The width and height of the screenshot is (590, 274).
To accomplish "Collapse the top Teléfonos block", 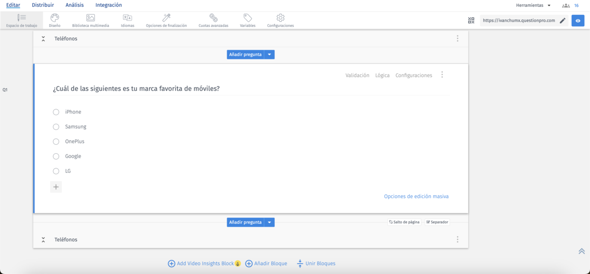I will (x=43, y=39).
